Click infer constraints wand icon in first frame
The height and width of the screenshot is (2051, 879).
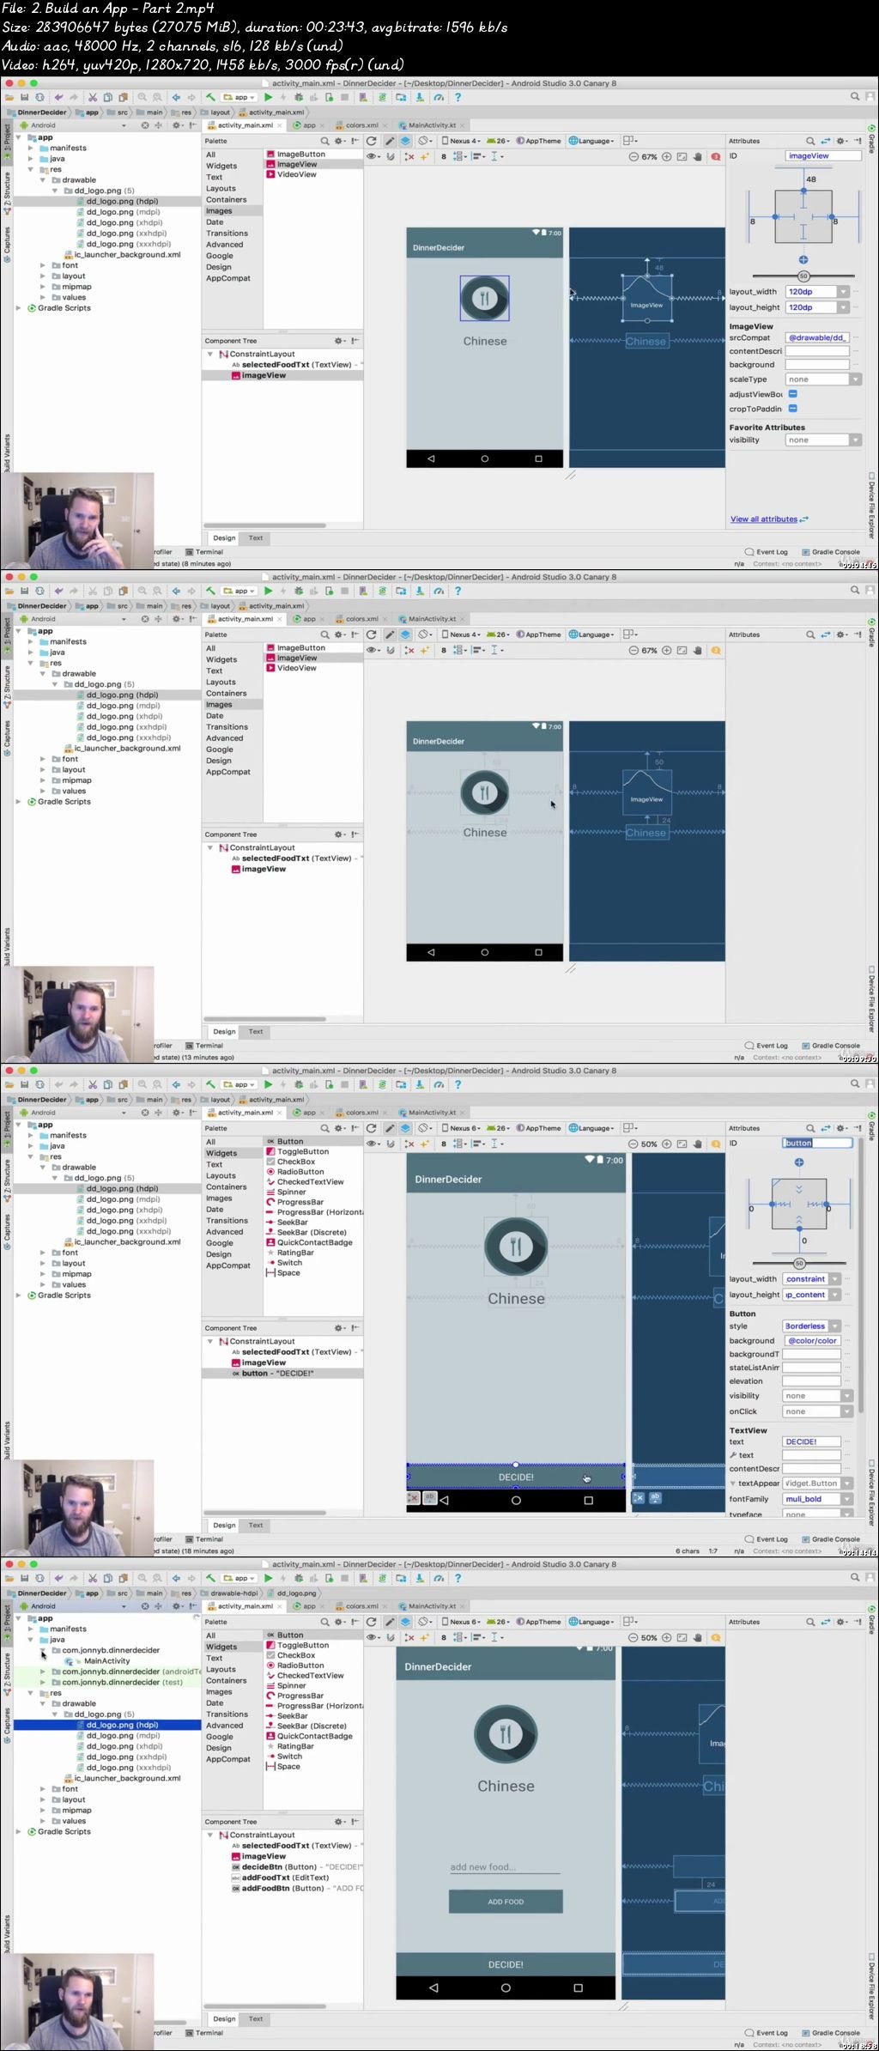(424, 157)
